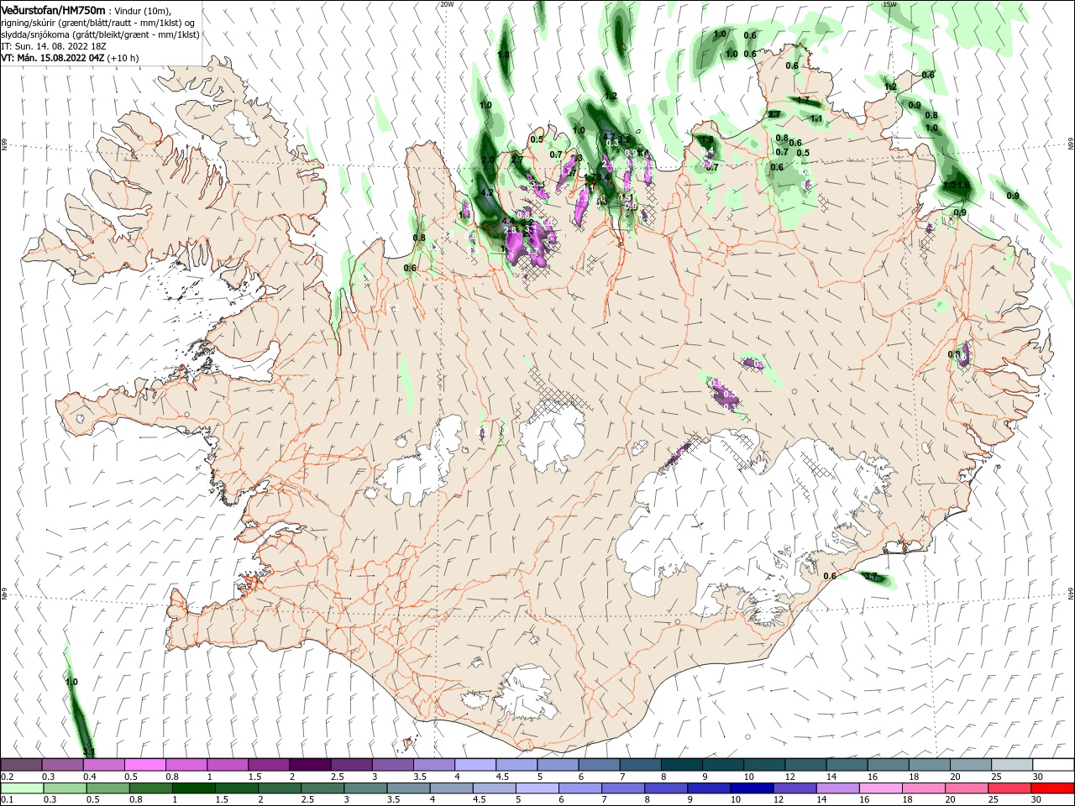Pick the 0.8 swatch in the upper snow scale
The height and width of the screenshot is (806, 1075).
186,765
